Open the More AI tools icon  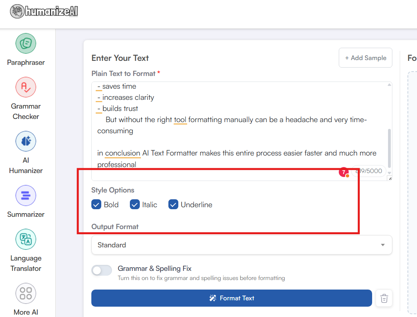[x=26, y=294]
